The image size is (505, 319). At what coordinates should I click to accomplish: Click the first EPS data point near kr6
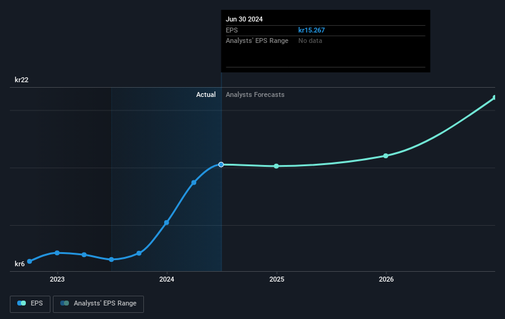click(30, 261)
